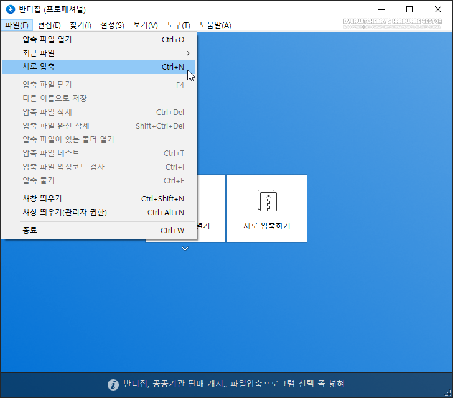Expand the 최근 파일 submenu
Screen dimensions: 453x398
coord(99,53)
